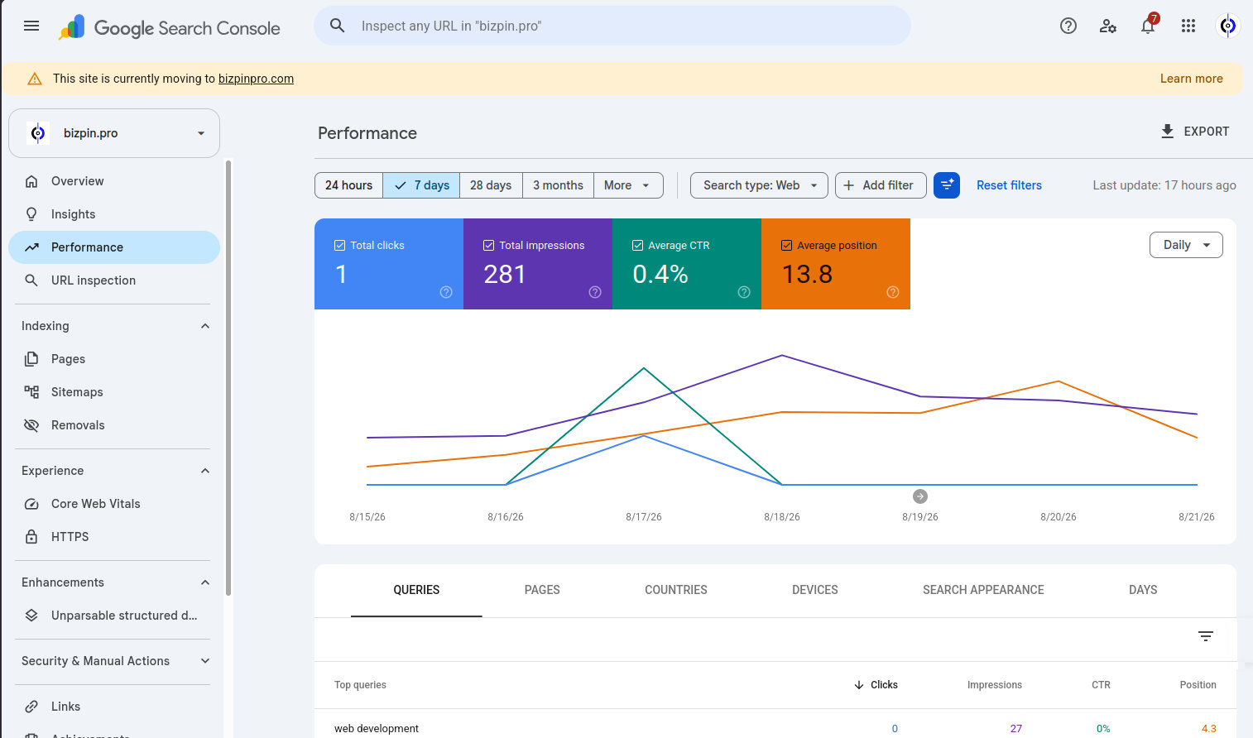
Task: Click the export download icon
Action: pos(1168,131)
